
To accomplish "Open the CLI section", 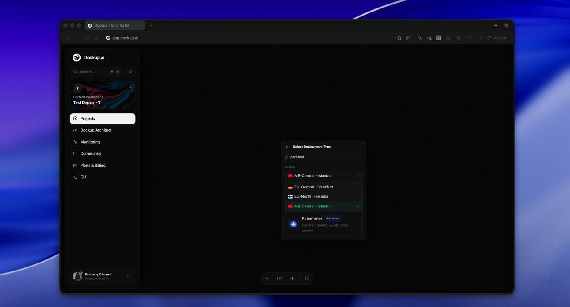I will pyautogui.click(x=102, y=177).
